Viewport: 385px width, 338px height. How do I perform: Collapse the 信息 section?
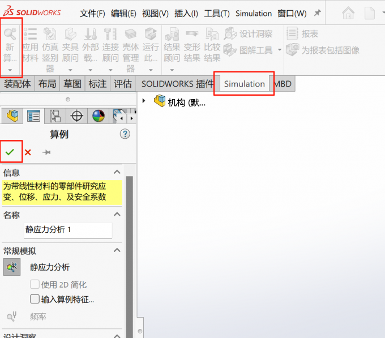coord(117,172)
